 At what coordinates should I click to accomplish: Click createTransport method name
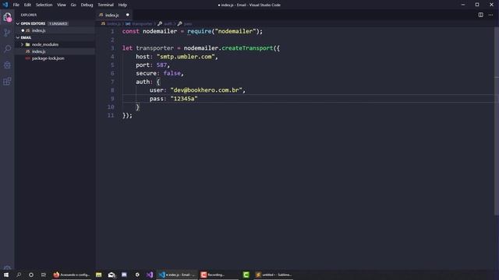[247, 48]
